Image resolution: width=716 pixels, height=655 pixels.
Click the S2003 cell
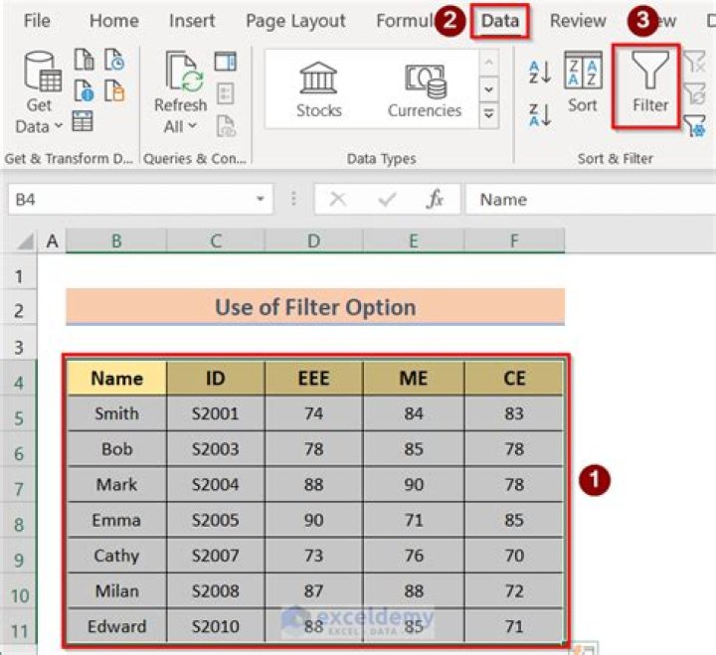click(216, 448)
